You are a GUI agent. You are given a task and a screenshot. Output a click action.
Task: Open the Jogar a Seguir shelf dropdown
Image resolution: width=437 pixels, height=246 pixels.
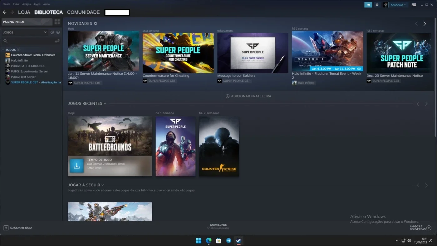[x=103, y=185]
